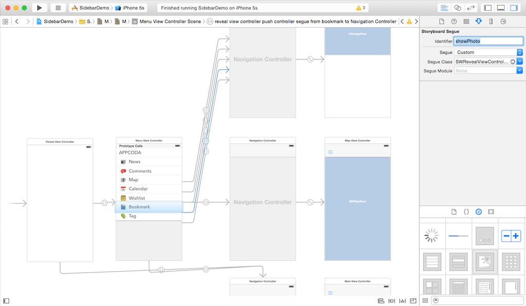Run the app with the Play button

coord(40,8)
